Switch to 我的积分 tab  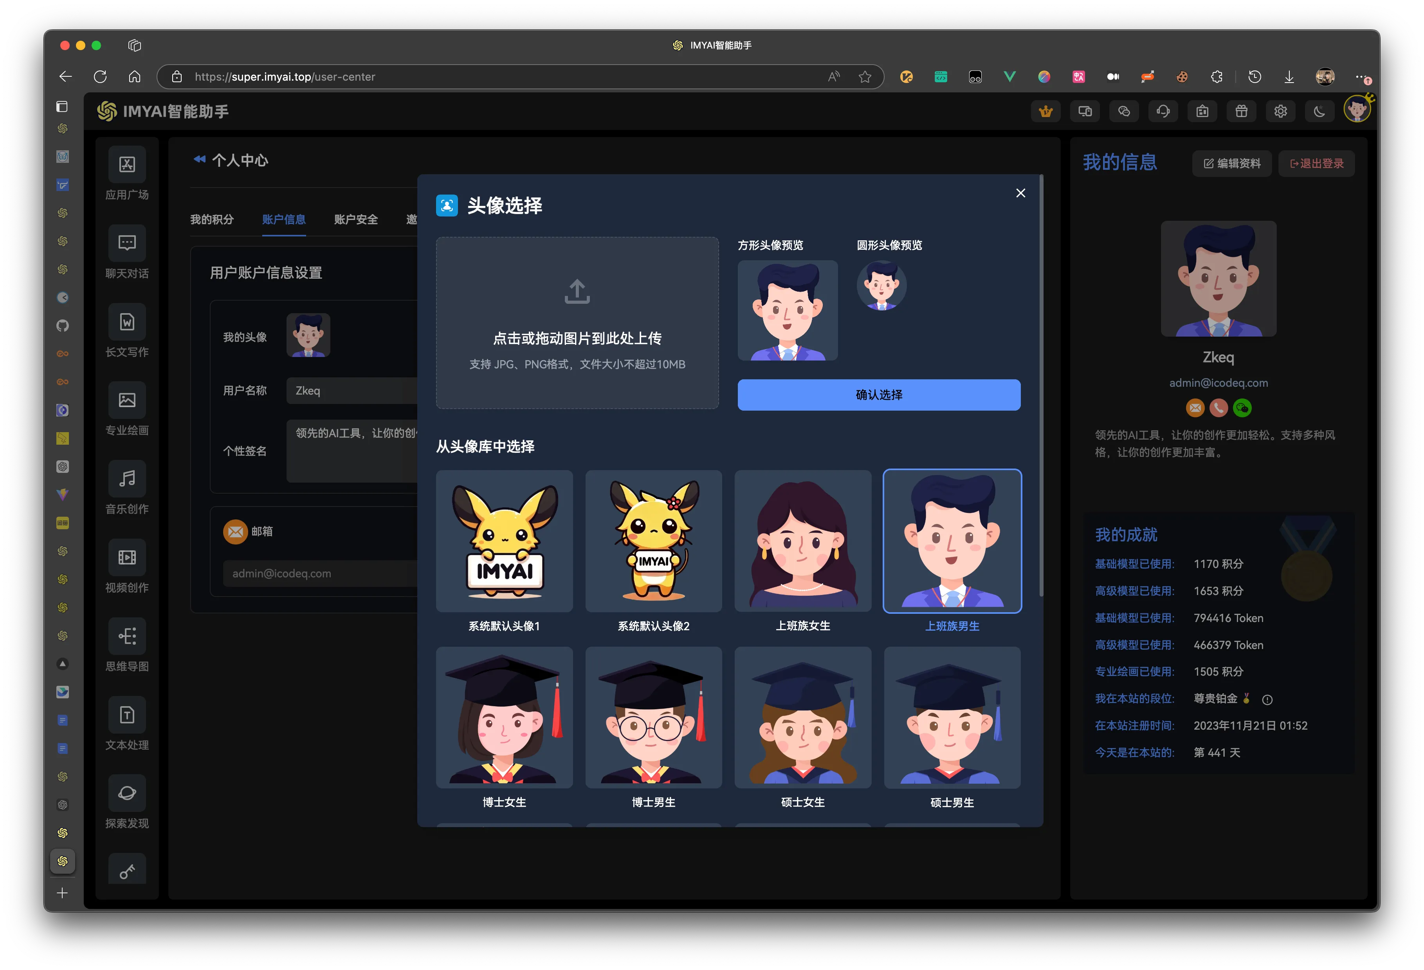(212, 219)
